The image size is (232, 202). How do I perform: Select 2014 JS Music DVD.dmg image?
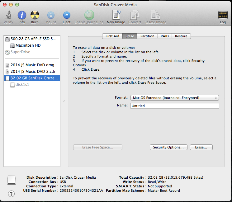click(32, 65)
